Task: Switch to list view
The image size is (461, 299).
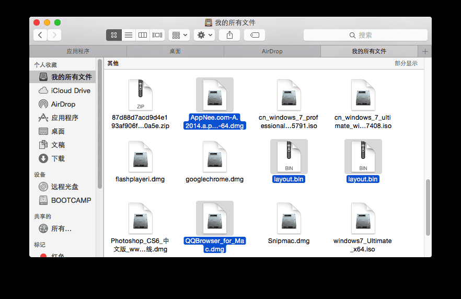Action: tap(129, 35)
